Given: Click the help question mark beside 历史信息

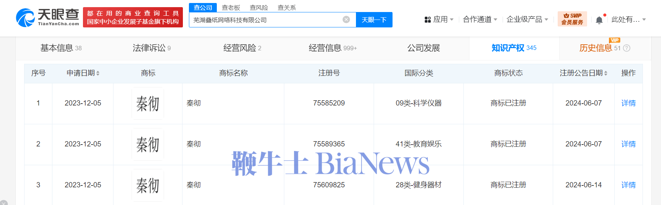Looking at the screenshot, I should tap(627, 48).
